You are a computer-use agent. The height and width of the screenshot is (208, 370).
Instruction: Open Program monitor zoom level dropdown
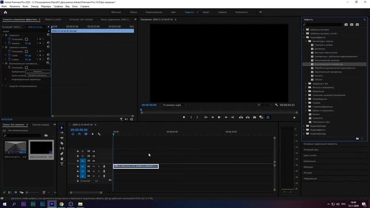click(175, 105)
